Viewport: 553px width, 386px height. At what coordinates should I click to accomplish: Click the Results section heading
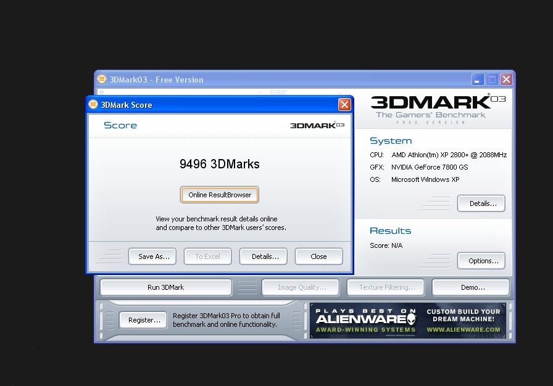pyautogui.click(x=390, y=231)
